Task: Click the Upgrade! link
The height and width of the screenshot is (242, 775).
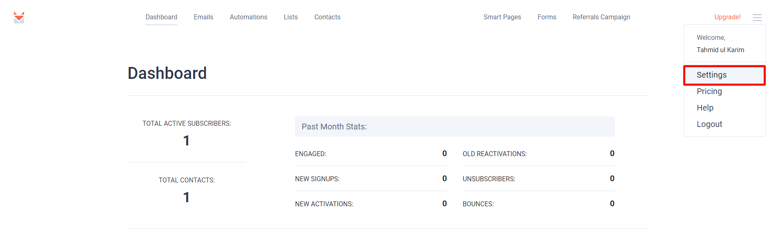Action: point(727,17)
